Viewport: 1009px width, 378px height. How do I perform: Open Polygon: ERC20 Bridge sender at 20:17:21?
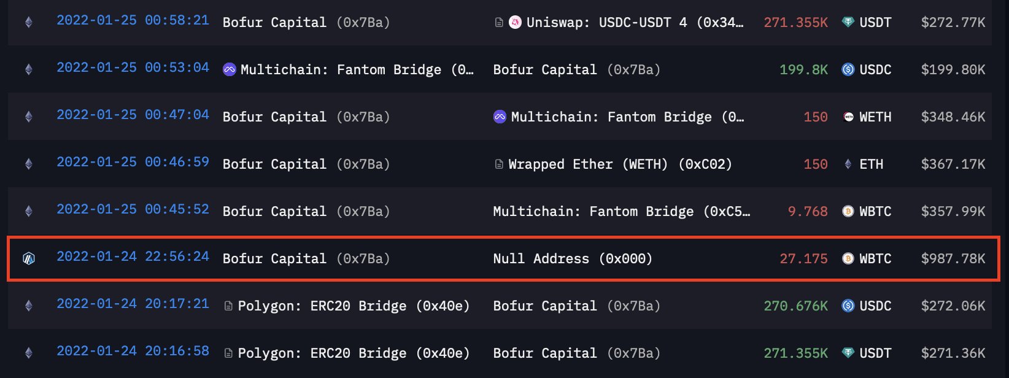click(x=353, y=306)
